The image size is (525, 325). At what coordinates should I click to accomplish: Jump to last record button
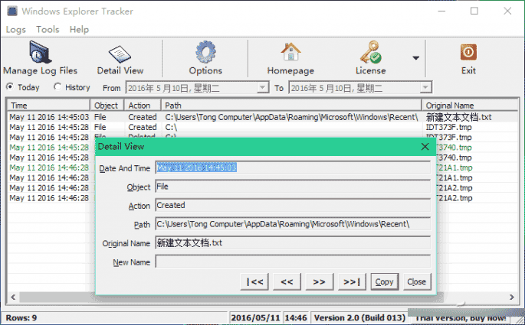(352, 281)
